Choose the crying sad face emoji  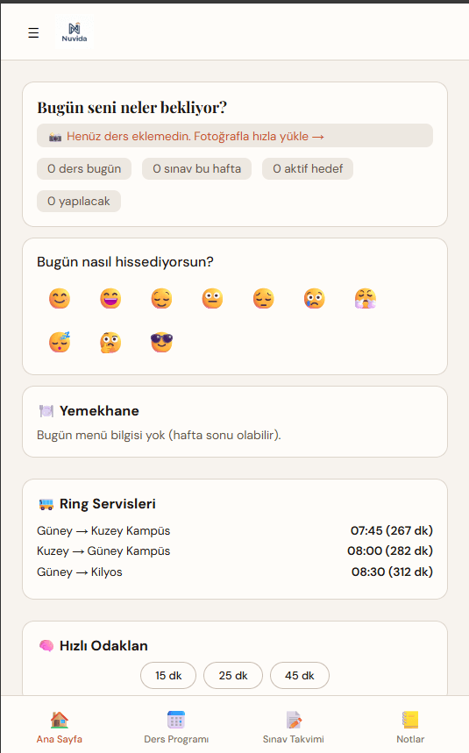tap(315, 299)
